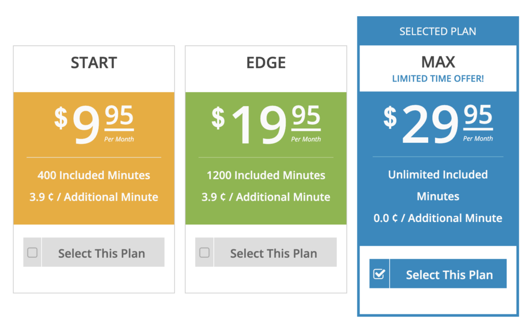Click the EDGE plan heading
The image size is (532, 331).
(266, 63)
